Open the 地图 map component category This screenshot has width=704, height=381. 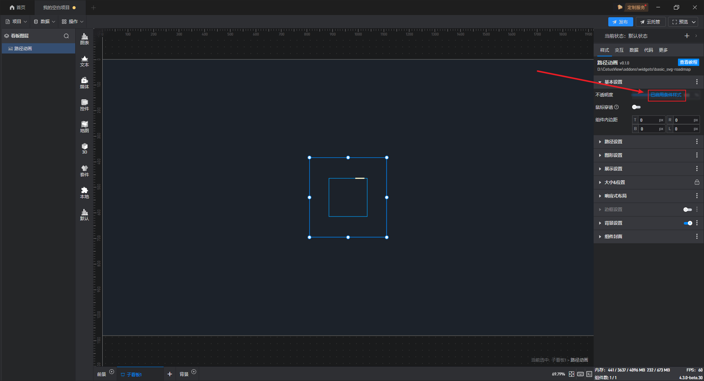(x=84, y=127)
